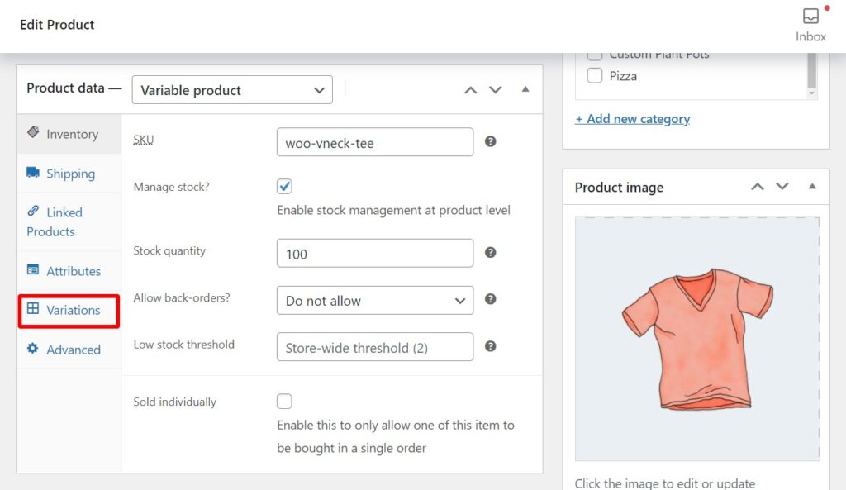The width and height of the screenshot is (846, 490).
Task: Open the Allow back-orders dropdown
Action: (374, 300)
